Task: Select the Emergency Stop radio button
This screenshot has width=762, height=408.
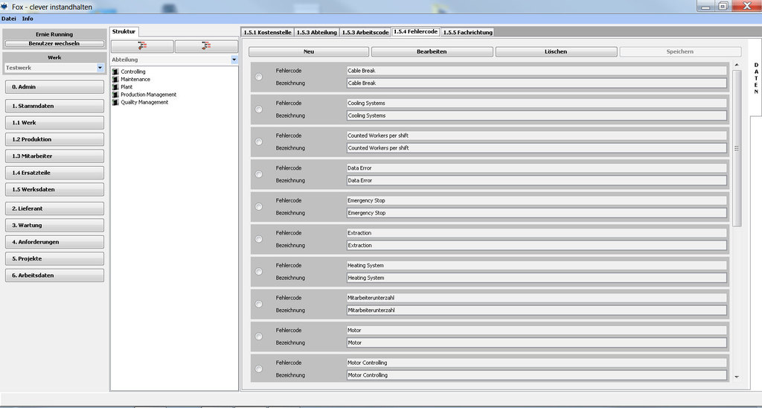Action: pos(258,206)
